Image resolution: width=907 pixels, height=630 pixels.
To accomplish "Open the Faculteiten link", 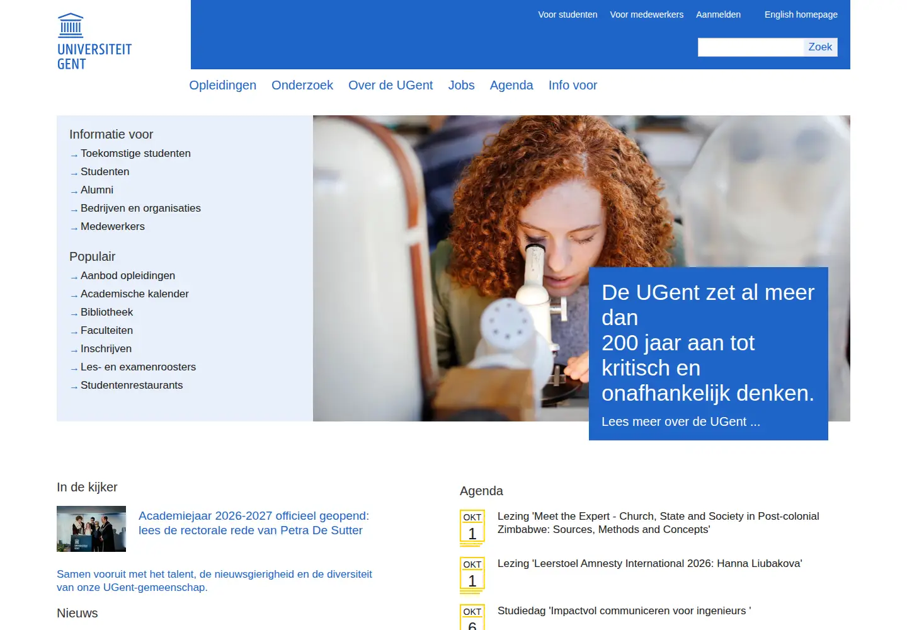I will (x=106, y=330).
